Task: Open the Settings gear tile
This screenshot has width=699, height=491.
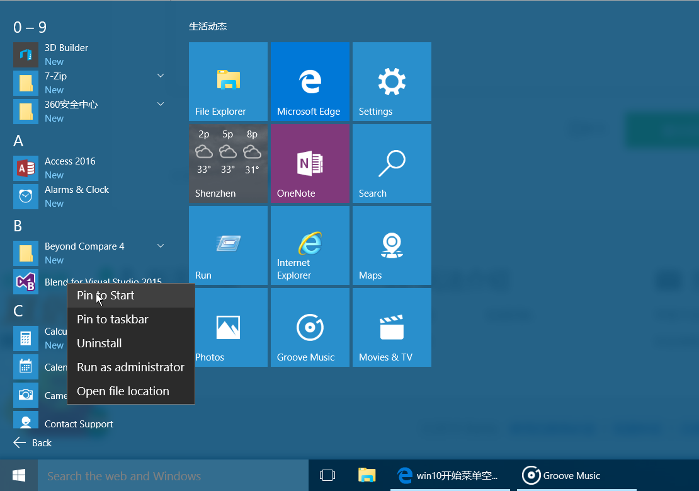Action: 392,82
